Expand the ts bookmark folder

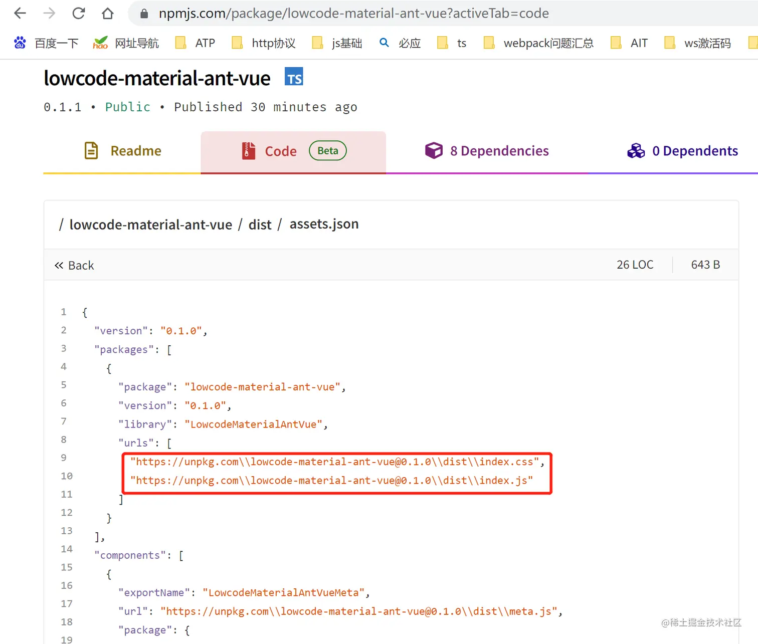(452, 43)
